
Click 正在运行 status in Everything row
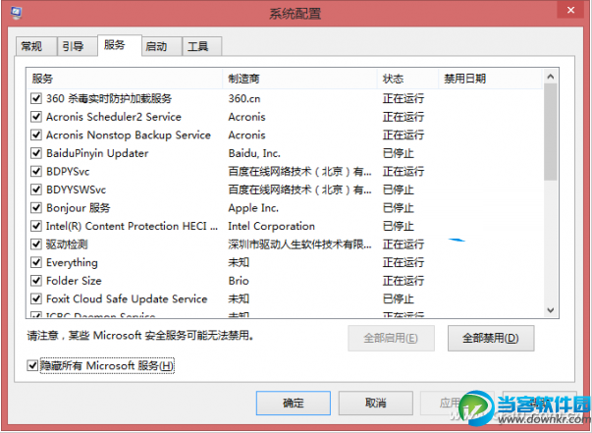pos(404,262)
